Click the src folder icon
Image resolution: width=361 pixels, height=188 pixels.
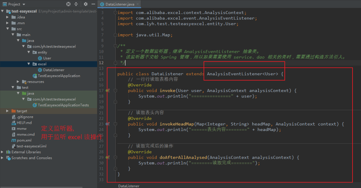(x=14, y=29)
